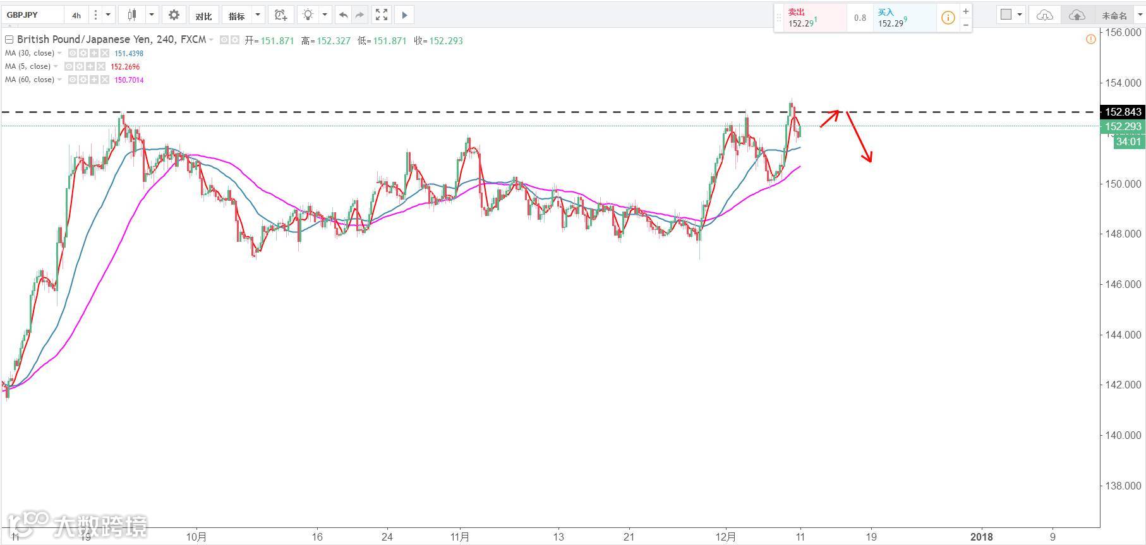Expand the time interval dropdown arrow
The height and width of the screenshot is (545, 1146).
coord(108,15)
